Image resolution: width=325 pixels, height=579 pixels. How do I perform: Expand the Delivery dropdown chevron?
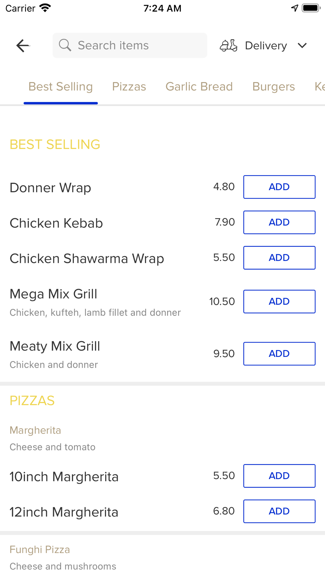click(302, 46)
